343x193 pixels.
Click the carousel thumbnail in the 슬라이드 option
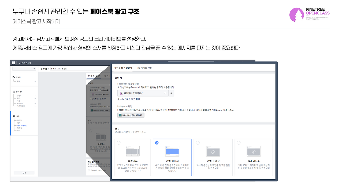point(132,151)
